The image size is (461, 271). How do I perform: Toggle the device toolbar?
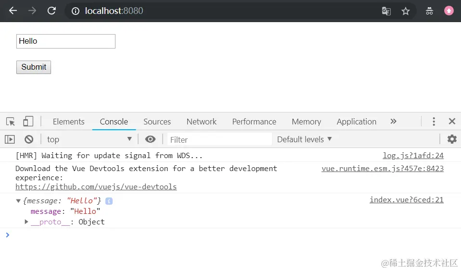28,121
